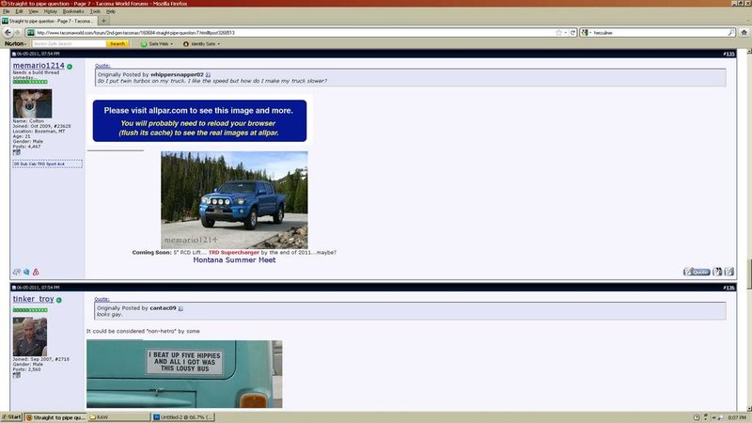View original post by whippersnapper02 arrow icon
The height and width of the screenshot is (423, 752).
(x=208, y=75)
